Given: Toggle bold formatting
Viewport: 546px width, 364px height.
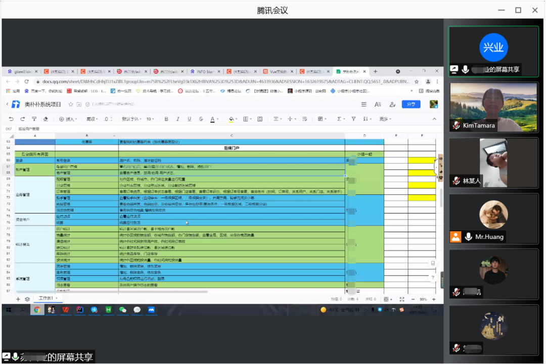Looking at the screenshot, I should click(166, 119).
